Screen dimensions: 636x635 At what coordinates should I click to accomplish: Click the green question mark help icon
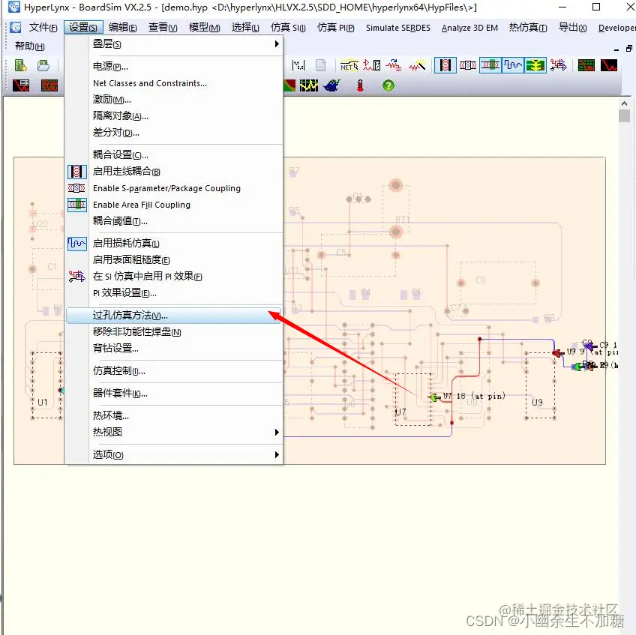[x=388, y=85]
